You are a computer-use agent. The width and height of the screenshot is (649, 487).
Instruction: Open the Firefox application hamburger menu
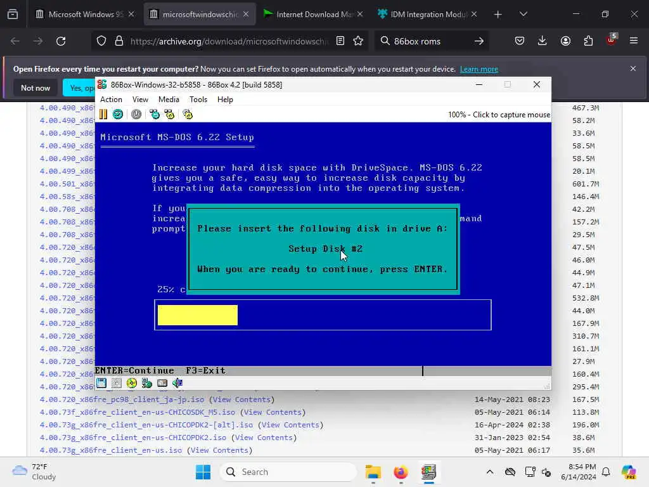(634, 41)
